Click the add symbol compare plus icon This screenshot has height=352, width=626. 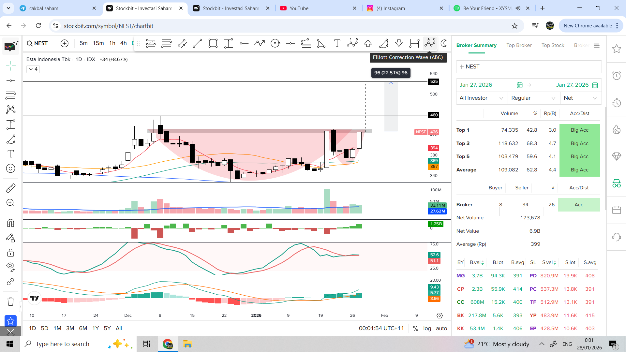(65, 43)
